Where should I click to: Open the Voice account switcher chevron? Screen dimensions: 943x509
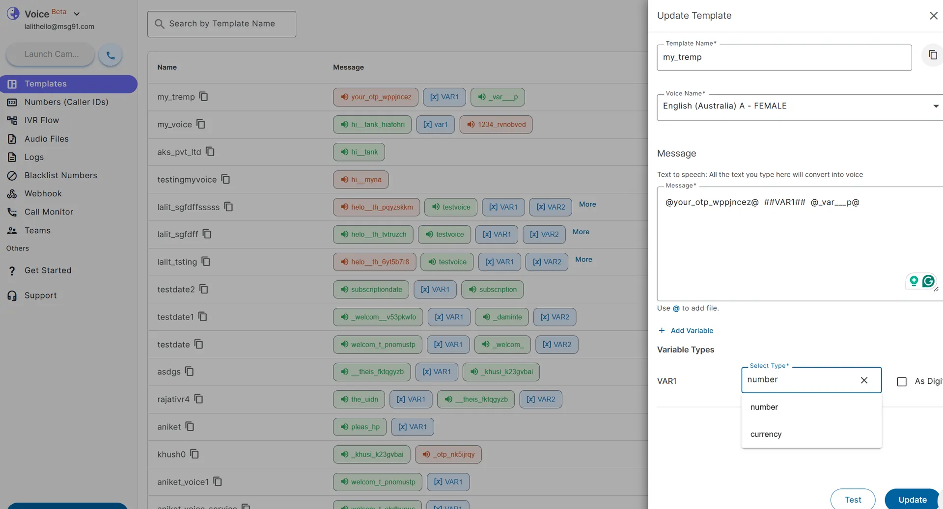(77, 14)
